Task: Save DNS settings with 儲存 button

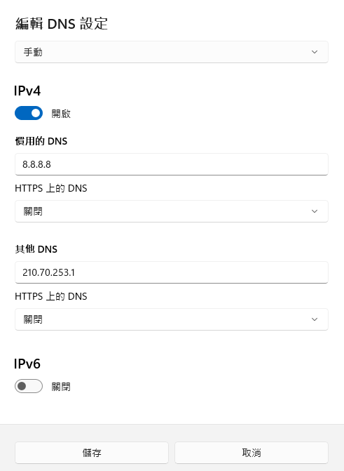Action: [x=92, y=453]
